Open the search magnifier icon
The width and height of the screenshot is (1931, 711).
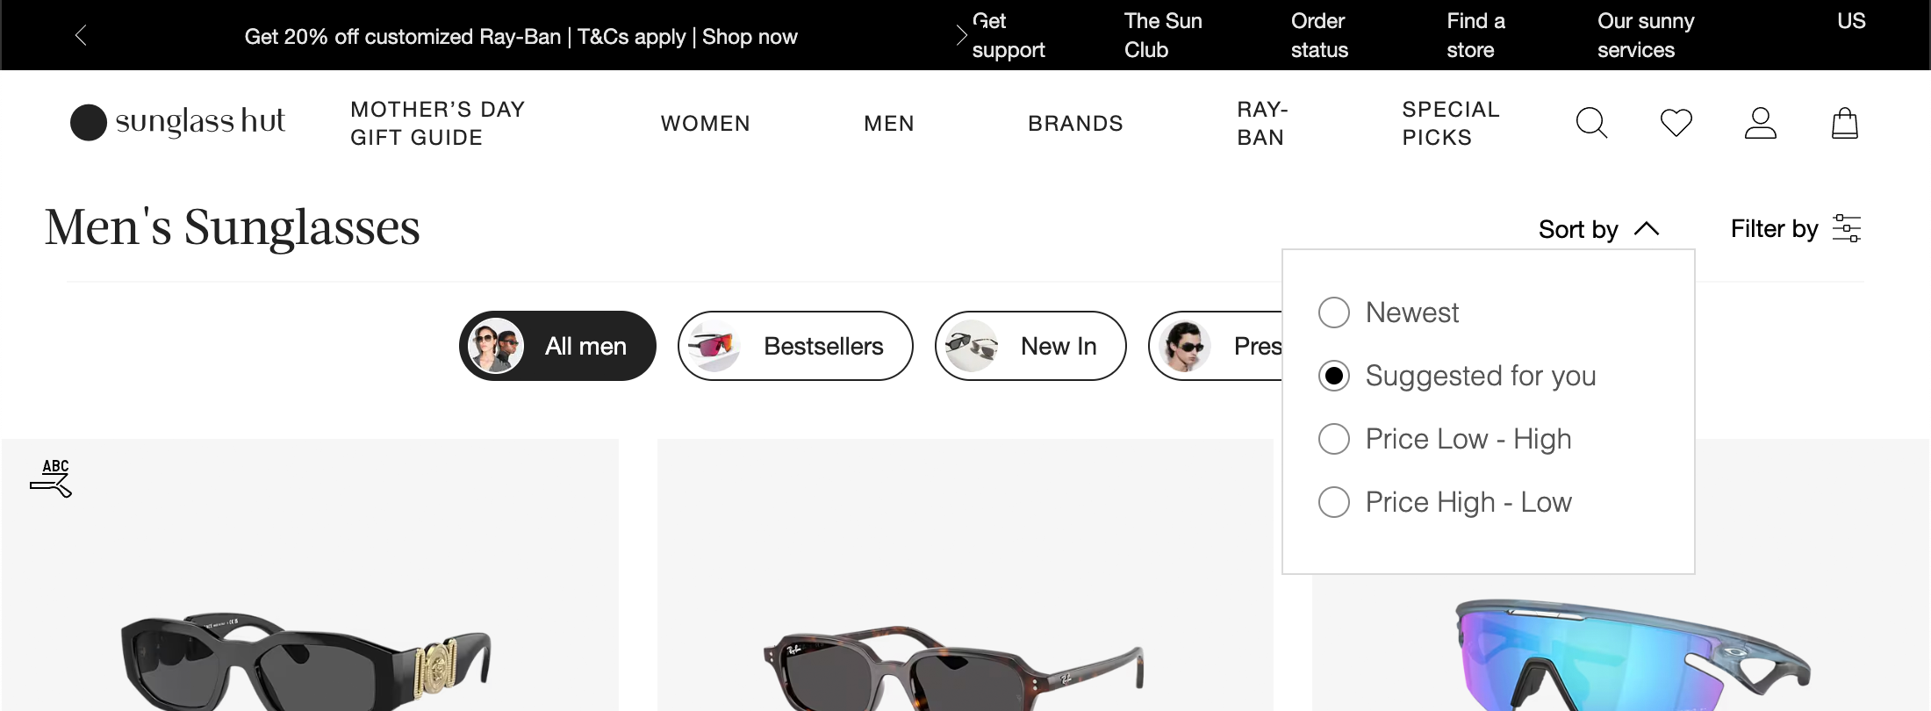(x=1591, y=123)
